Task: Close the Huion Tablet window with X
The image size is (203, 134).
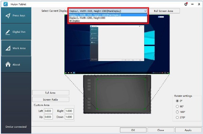Action: [x=199, y=4]
